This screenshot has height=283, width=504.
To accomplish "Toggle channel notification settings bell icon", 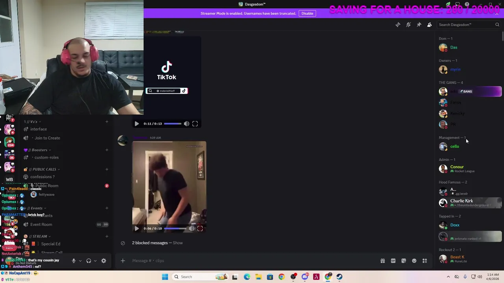I will pos(408,25).
